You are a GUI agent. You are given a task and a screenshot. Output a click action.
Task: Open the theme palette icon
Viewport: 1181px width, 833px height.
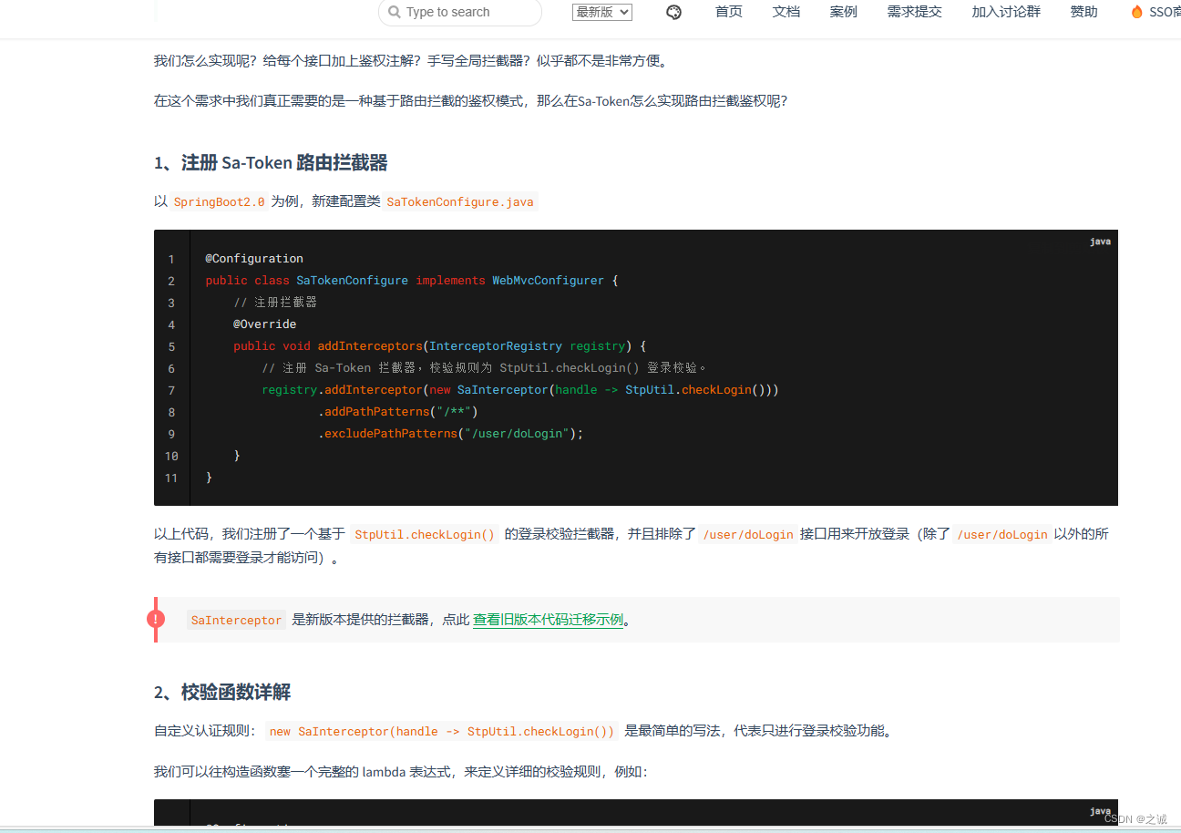[673, 12]
